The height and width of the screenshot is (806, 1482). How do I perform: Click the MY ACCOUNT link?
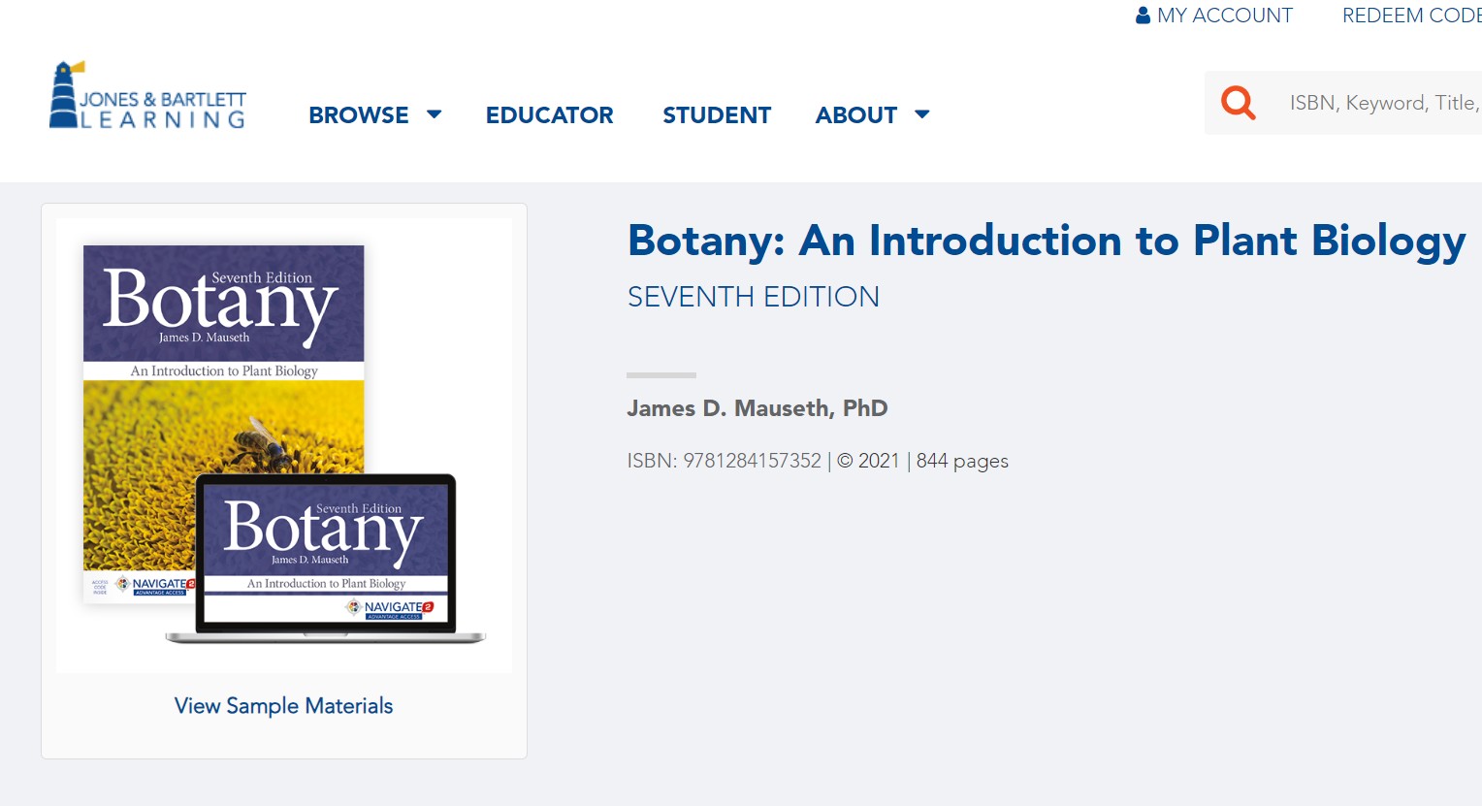pyautogui.click(x=1225, y=14)
